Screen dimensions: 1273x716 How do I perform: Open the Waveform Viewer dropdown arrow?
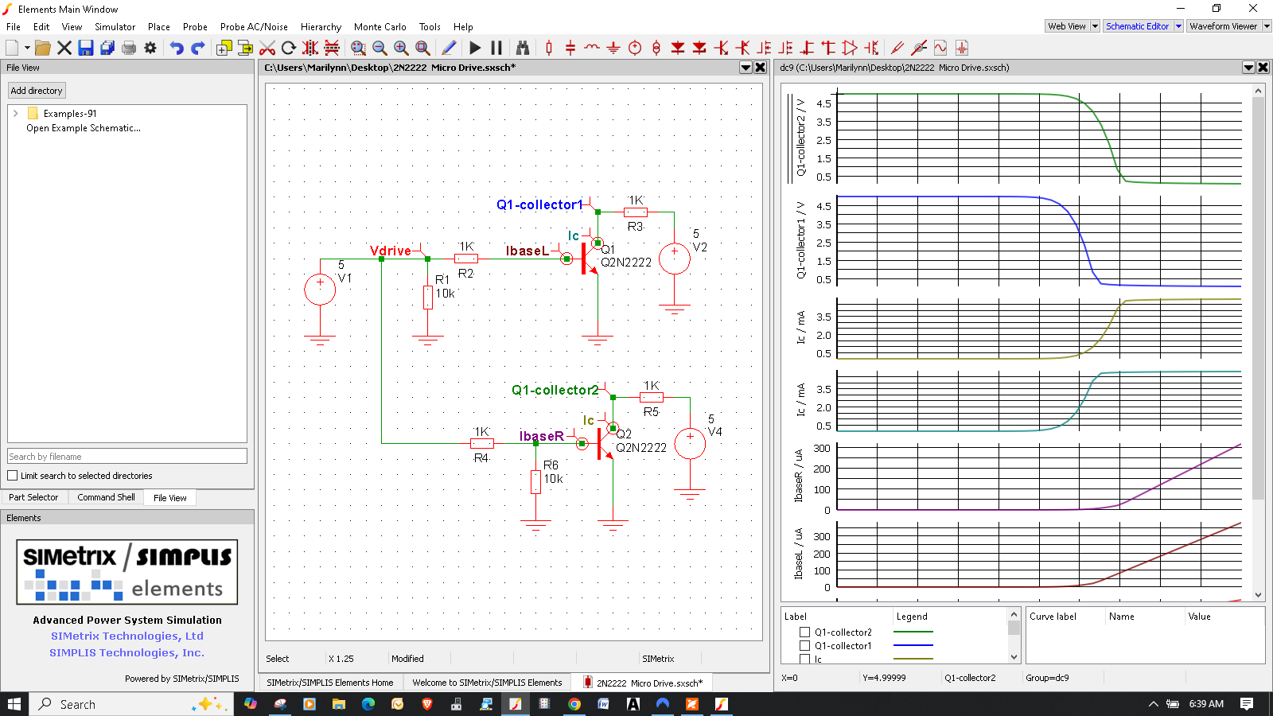[x=1267, y=26]
